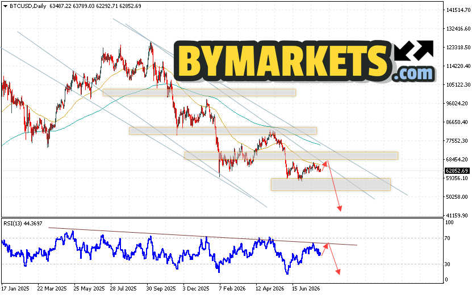Click price axis label 105122.30
Viewport: 472px width, 295px height.
[458, 84]
